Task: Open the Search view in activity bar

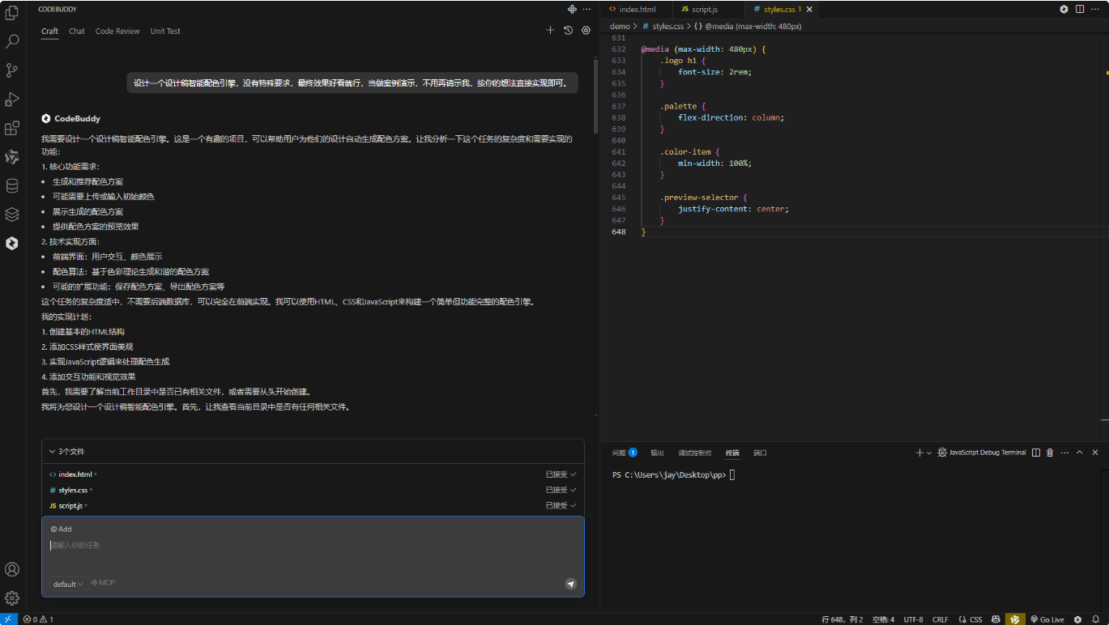Action: point(12,41)
